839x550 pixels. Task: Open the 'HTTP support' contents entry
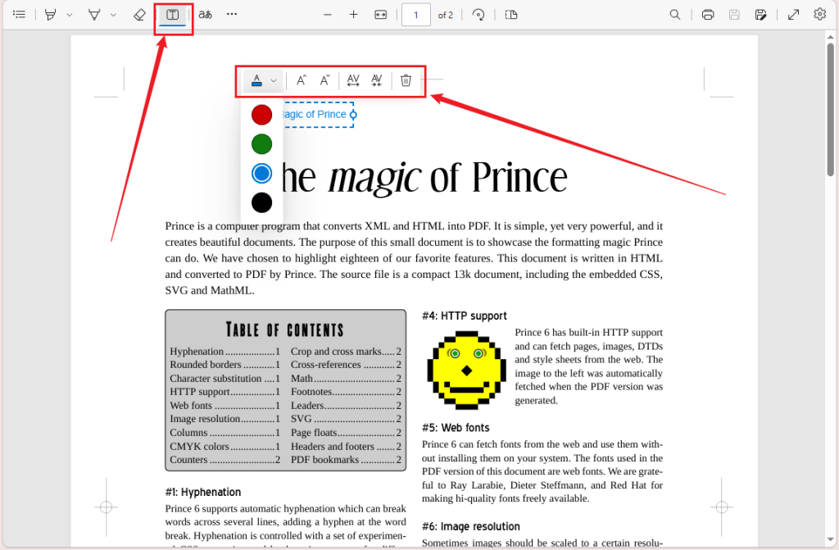click(x=225, y=392)
